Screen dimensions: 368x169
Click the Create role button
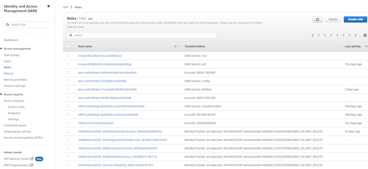pyautogui.click(x=355, y=19)
